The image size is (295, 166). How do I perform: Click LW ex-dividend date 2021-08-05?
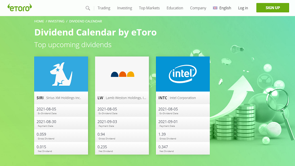(107, 109)
